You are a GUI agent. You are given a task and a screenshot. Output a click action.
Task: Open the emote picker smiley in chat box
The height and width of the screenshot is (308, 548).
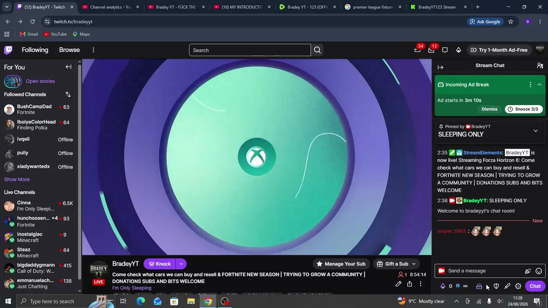coord(539,271)
